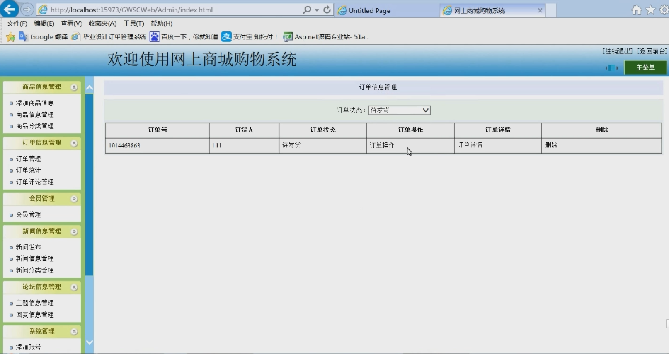Click the add-to-favorites star icon in bookmarks bar

click(11, 37)
